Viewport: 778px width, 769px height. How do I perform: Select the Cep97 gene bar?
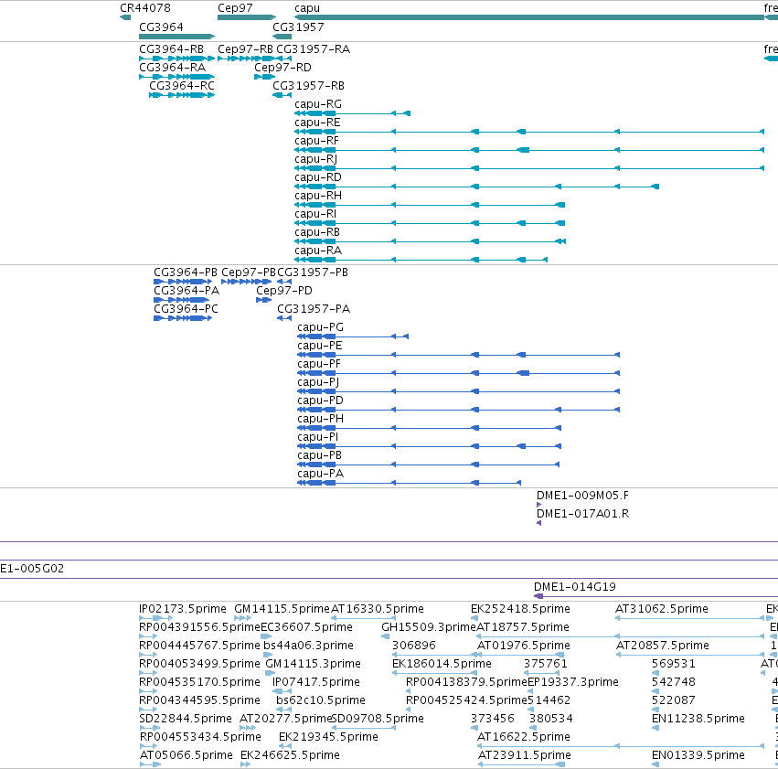tap(247, 17)
